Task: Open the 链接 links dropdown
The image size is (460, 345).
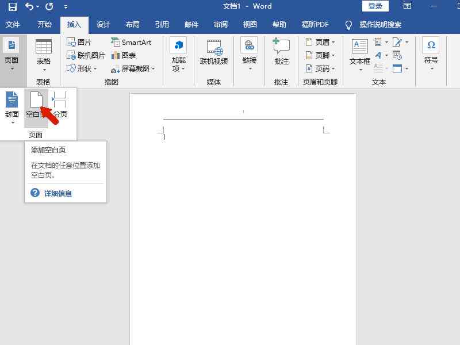Action: click(x=250, y=55)
